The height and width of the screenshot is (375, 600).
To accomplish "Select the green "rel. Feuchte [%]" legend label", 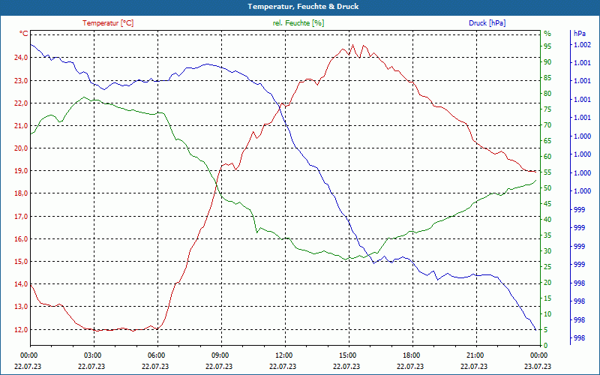I will click(x=298, y=23).
